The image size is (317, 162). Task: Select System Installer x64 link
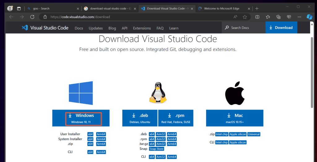90,139
